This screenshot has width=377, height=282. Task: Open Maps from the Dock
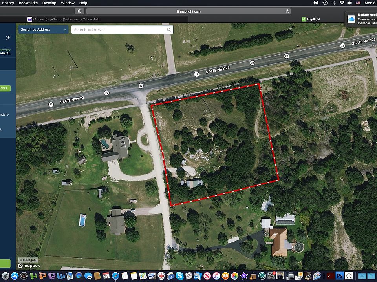(143, 276)
